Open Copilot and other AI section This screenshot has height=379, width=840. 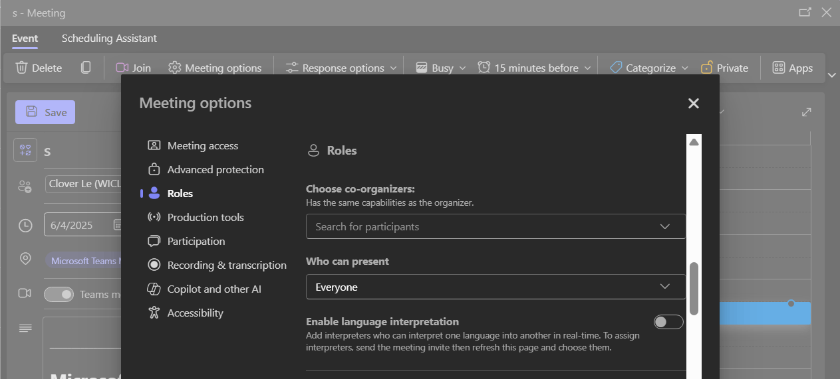[215, 289]
